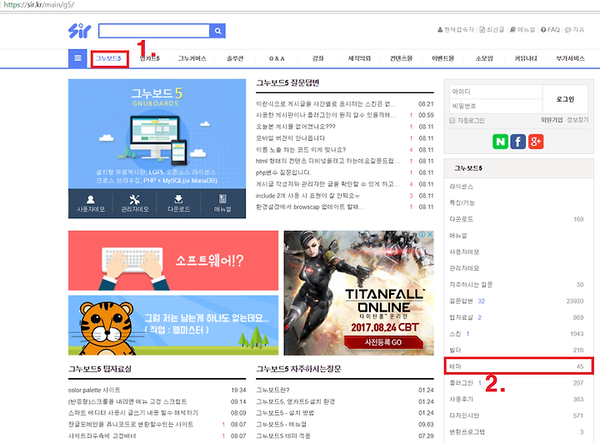Open 최신글 in the top bar
The height and width of the screenshot is (443, 600).
coord(492,29)
